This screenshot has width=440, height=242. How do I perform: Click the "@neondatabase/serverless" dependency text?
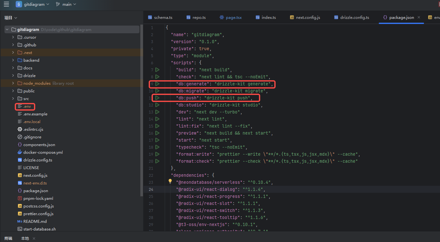[x=209, y=182]
